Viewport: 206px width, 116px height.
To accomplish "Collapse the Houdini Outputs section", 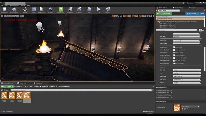I will pyautogui.click(x=157, y=87).
